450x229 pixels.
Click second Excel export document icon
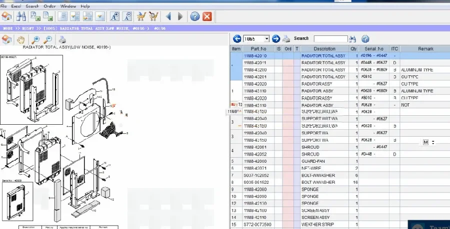[x=48, y=16]
